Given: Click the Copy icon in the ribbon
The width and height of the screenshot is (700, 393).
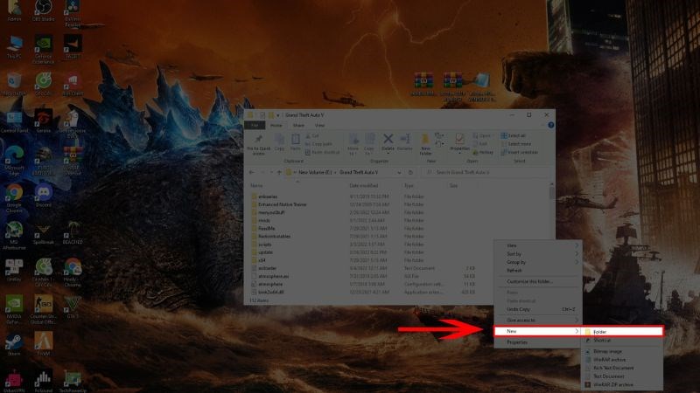Looking at the screenshot, I should [x=279, y=142].
